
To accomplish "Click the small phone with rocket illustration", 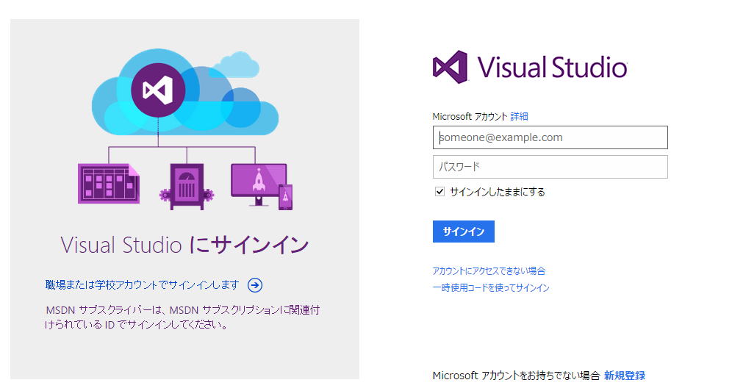I will [x=286, y=198].
